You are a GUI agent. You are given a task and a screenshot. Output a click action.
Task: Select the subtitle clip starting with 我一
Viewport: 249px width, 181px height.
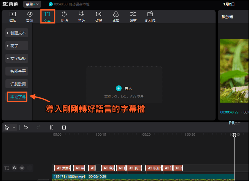[134, 168]
